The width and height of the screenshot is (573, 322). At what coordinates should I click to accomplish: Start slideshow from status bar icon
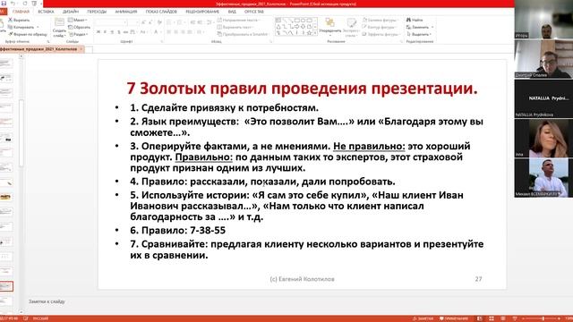(515, 318)
